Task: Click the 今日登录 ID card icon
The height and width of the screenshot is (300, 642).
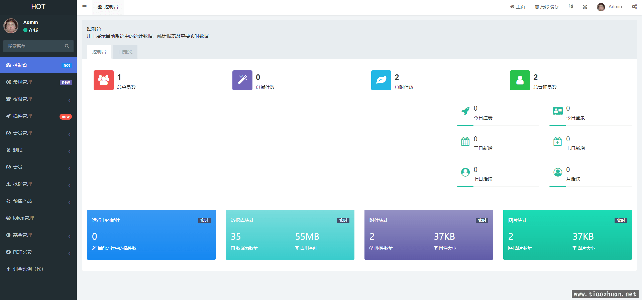Action: (x=558, y=111)
